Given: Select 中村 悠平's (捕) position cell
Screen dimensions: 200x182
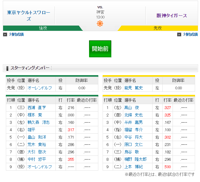Looking at the screenshot, I should pos(21,160).
